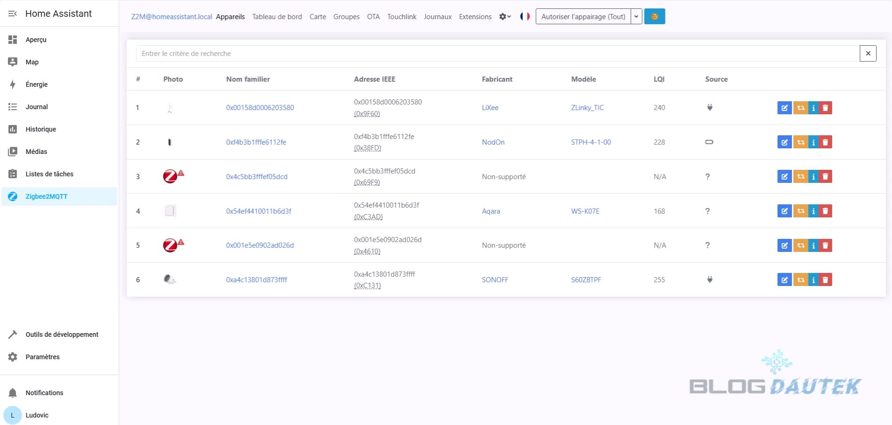
Task: Click the info icon for Aqara row
Action: pos(813,211)
